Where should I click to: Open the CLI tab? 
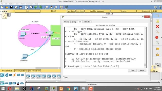(x=80, y=22)
